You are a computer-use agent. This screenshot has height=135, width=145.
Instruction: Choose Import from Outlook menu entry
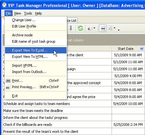click(36, 72)
